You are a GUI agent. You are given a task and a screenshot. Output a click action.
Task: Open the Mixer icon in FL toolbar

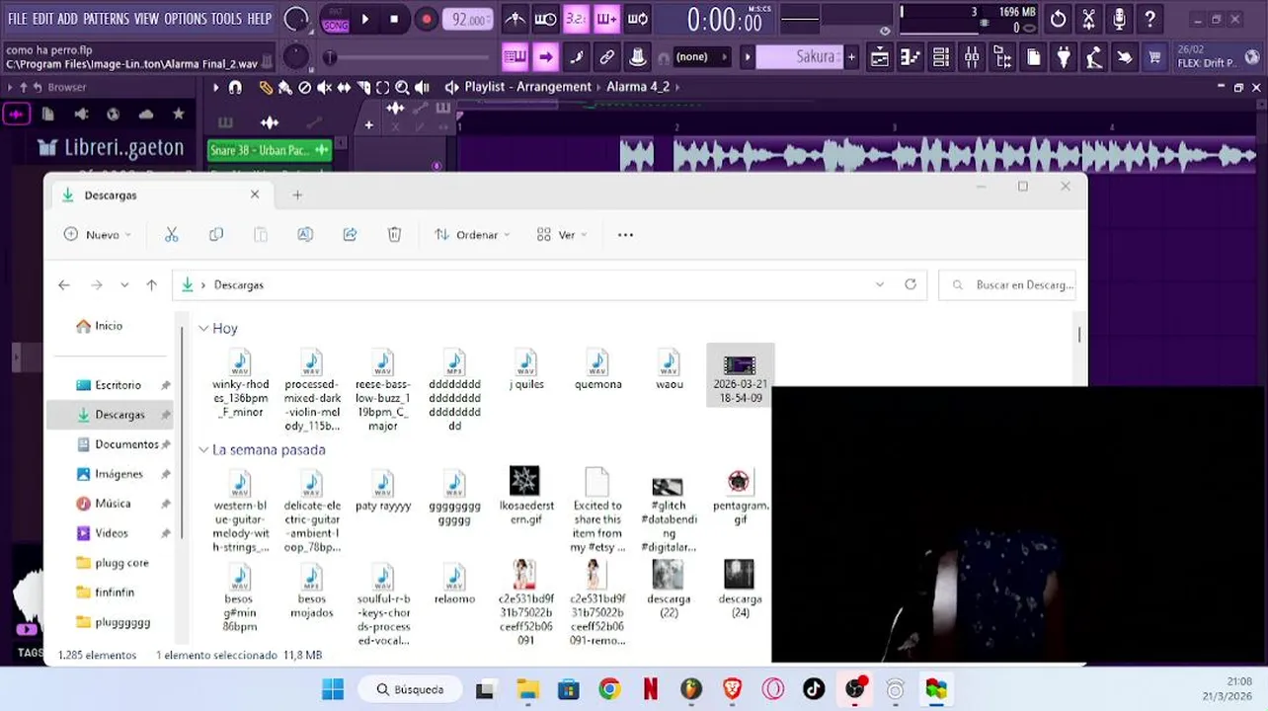click(972, 57)
